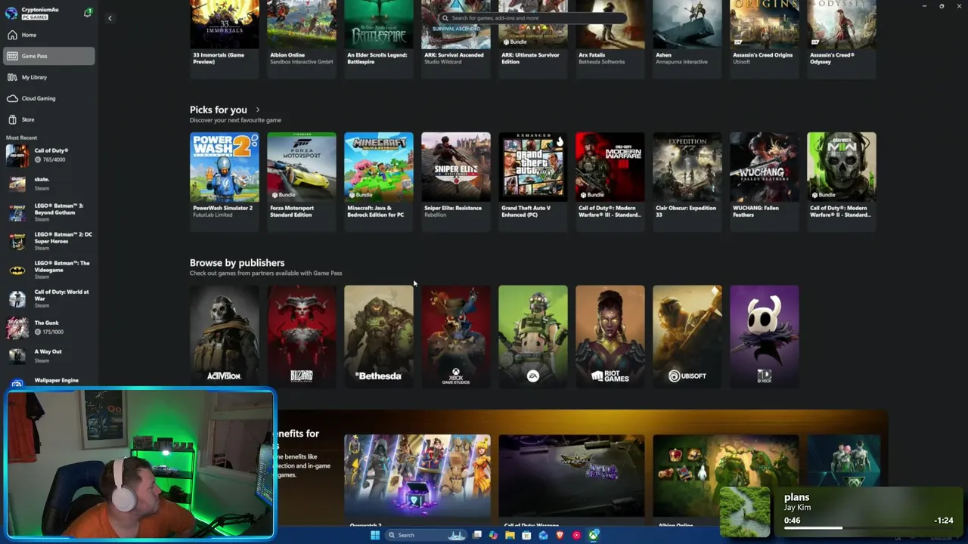Open LEGO Batman 2: DC Super Heroes
This screenshot has width=968, height=544.
click(49, 241)
